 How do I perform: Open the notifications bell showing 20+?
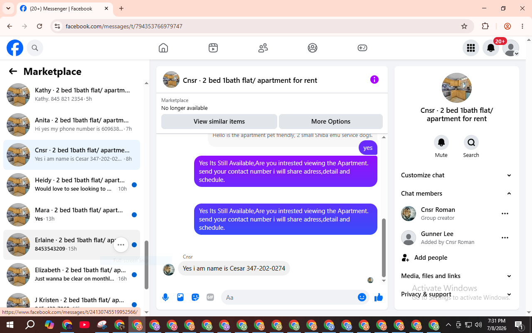(491, 48)
